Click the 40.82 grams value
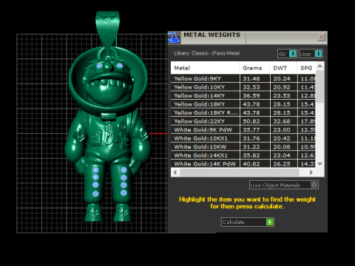The height and width of the screenshot is (266, 355). pyautogui.click(x=251, y=164)
